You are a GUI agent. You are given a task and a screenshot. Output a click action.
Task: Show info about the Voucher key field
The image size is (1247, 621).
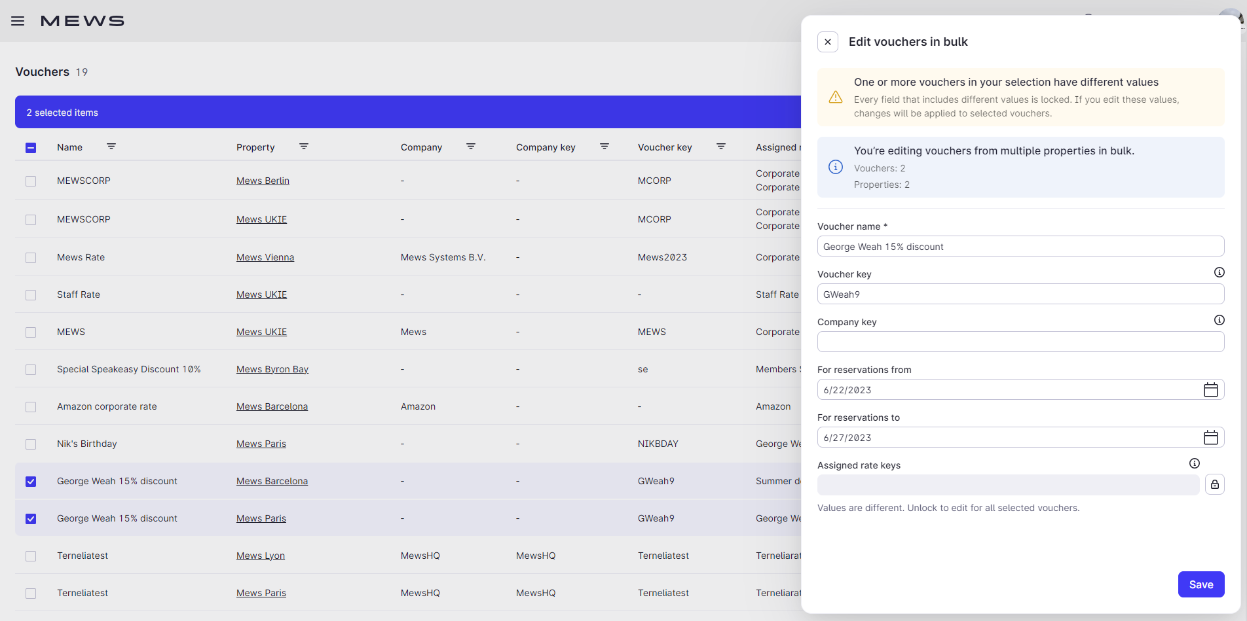click(1219, 272)
